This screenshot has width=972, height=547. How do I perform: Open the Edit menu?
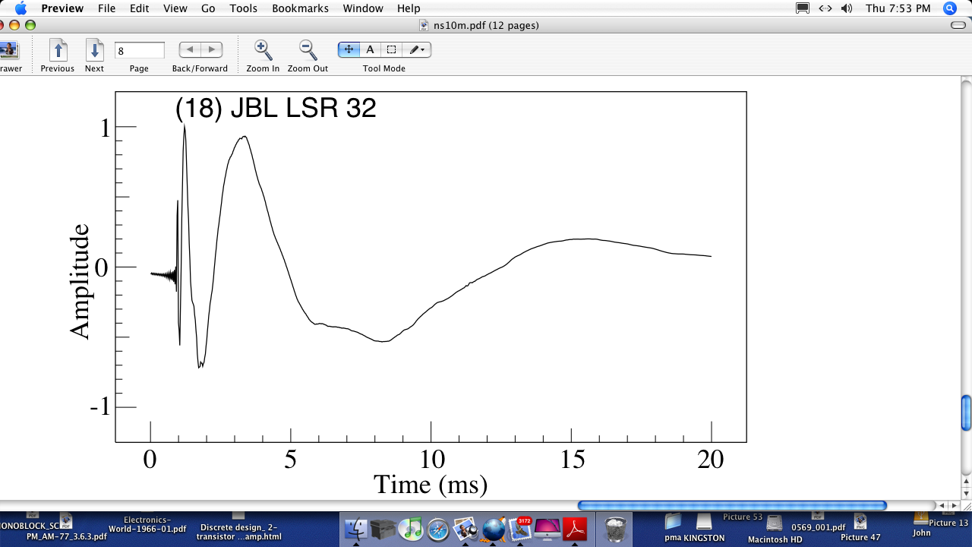[139, 8]
